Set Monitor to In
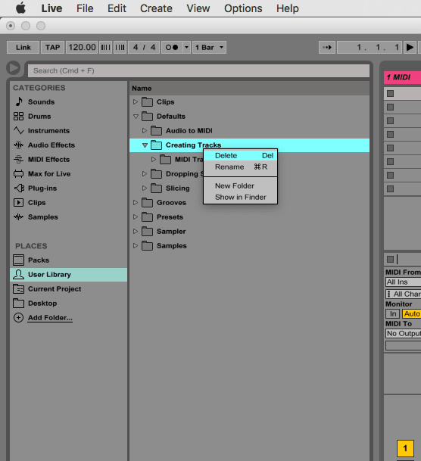The height and width of the screenshot is (461, 421). [393, 313]
